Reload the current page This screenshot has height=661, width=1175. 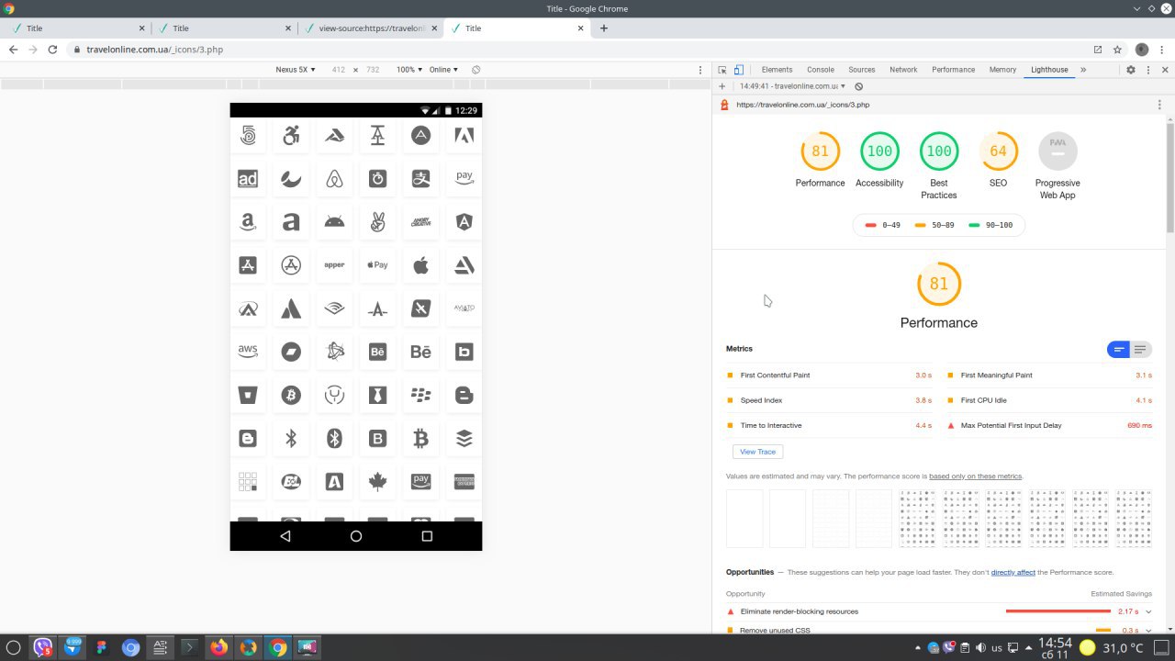(x=52, y=50)
